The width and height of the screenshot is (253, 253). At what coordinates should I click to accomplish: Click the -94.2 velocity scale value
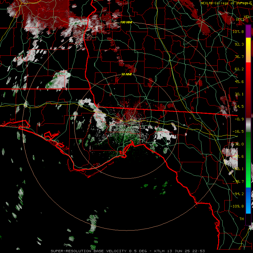[x=238, y=194]
